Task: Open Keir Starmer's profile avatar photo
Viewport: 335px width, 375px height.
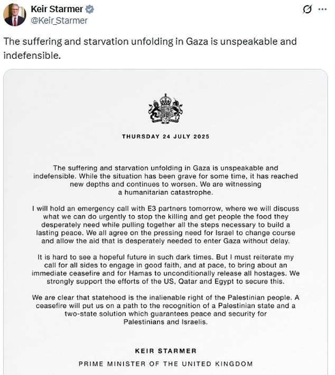Action: pyautogui.click(x=15, y=15)
